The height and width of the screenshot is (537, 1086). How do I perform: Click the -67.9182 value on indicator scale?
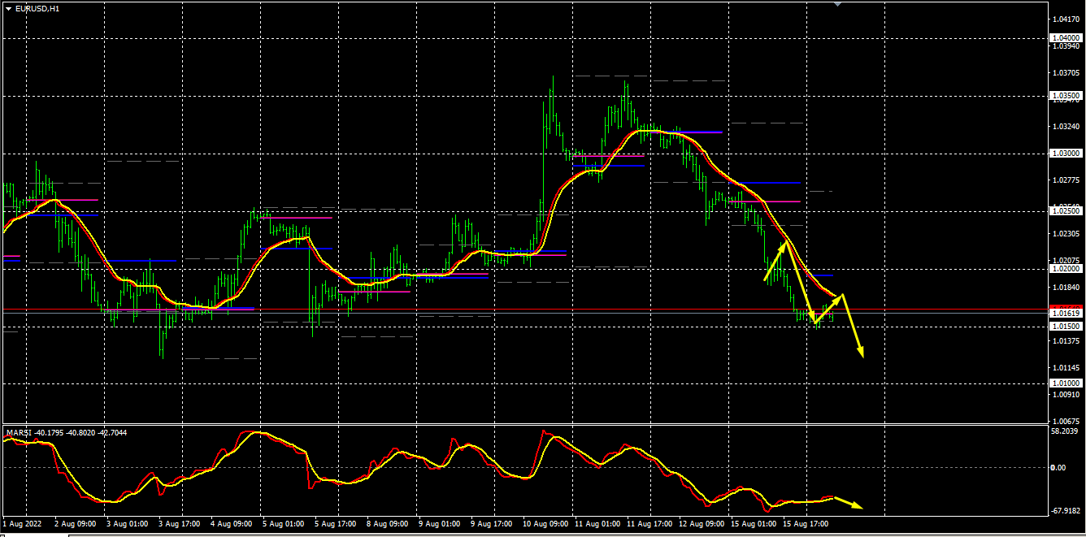[1065, 511]
